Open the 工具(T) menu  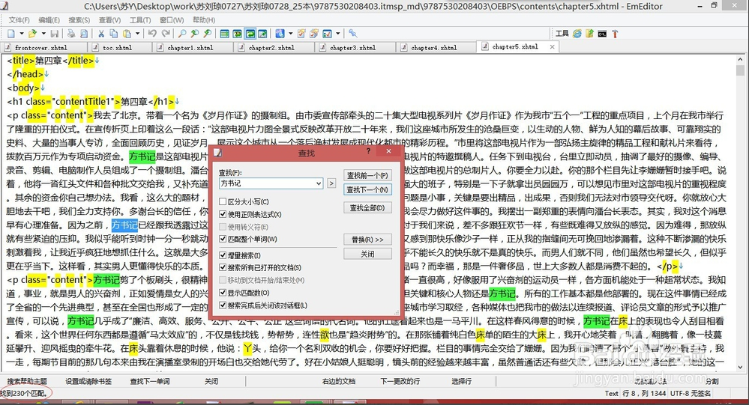pyautogui.click(x=140, y=20)
